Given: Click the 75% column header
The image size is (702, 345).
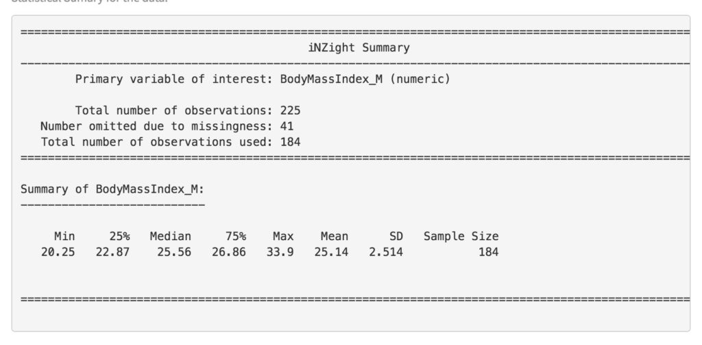Looking at the screenshot, I should click(236, 236).
